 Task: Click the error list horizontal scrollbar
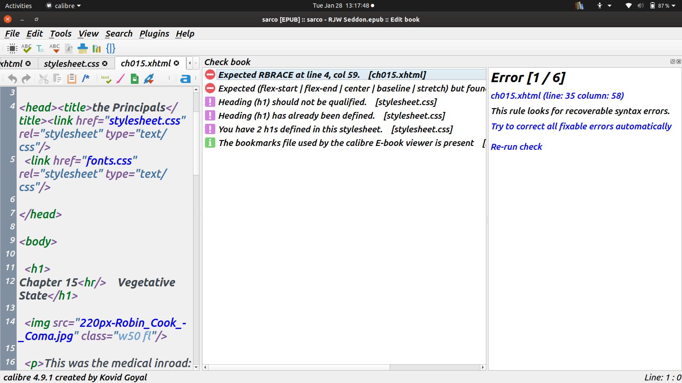(x=299, y=367)
